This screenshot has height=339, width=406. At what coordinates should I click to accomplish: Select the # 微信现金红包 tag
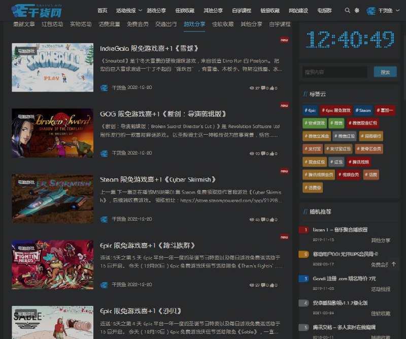(363, 123)
